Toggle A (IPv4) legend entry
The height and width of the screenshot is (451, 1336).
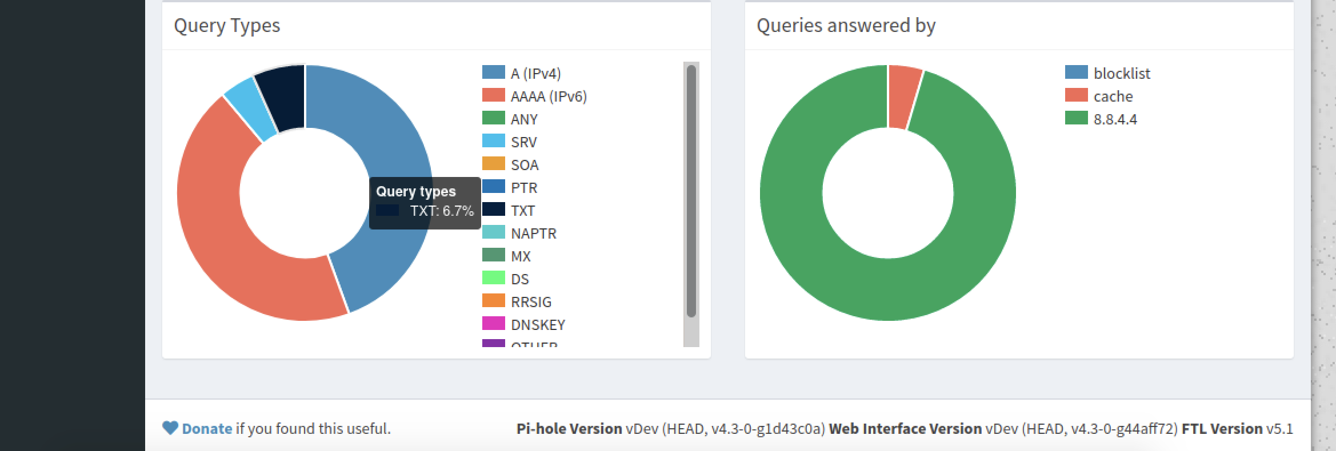[535, 74]
